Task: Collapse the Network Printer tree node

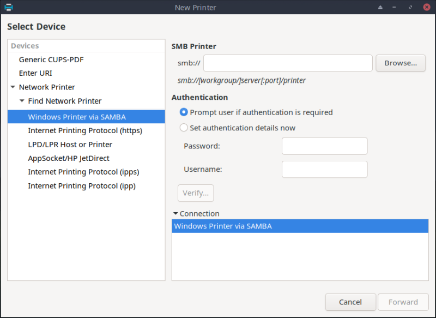Action: pyautogui.click(x=13, y=87)
